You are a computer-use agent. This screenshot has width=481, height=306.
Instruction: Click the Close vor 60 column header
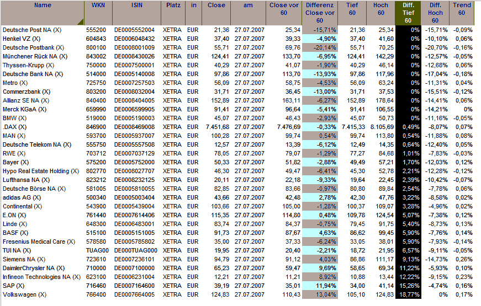click(284, 13)
